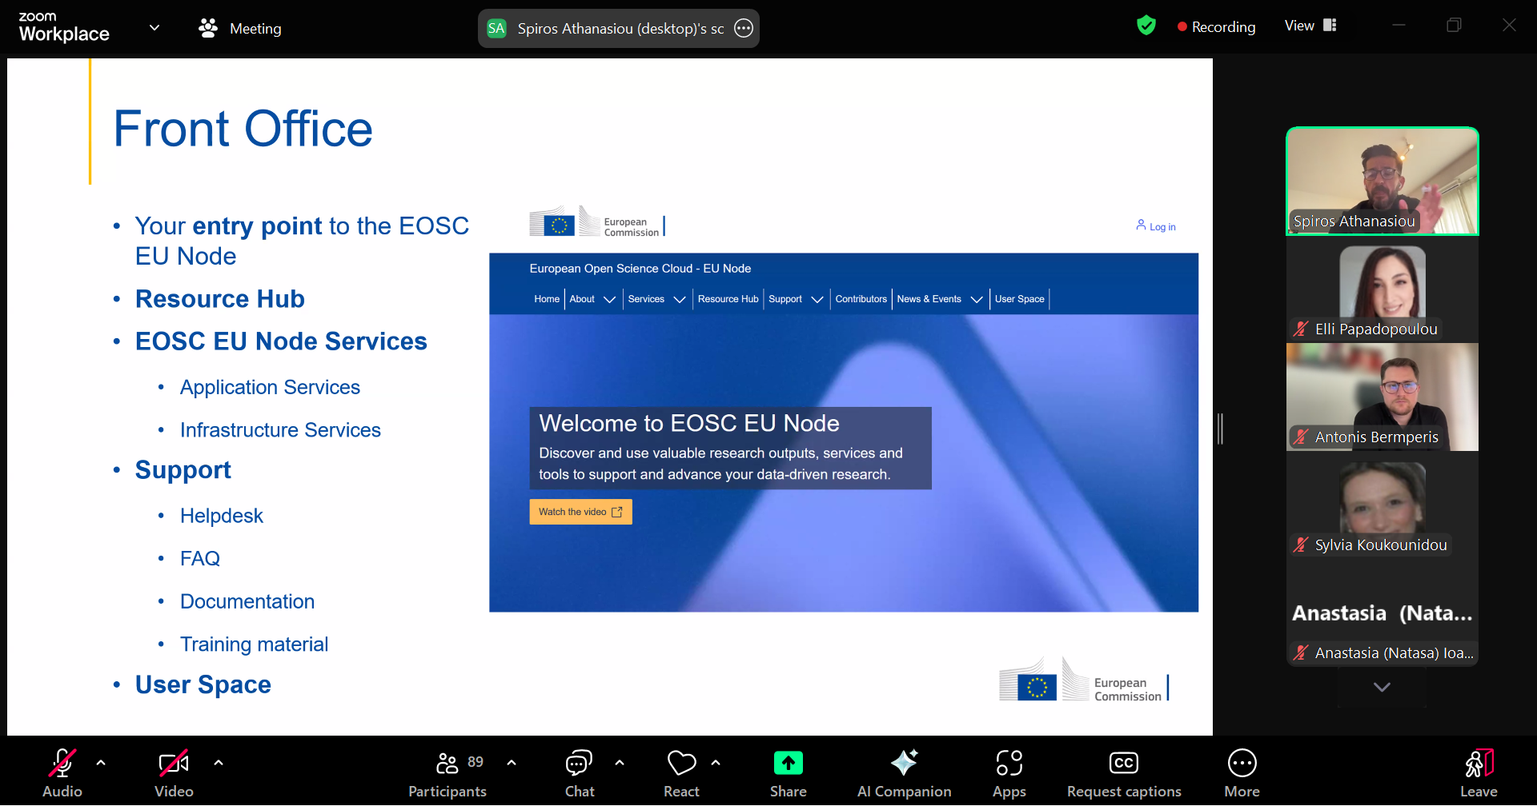Click Training material bullet text
The width and height of the screenshot is (1537, 806).
click(x=254, y=644)
